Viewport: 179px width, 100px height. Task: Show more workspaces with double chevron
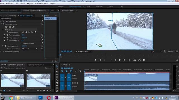click(122, 7)
